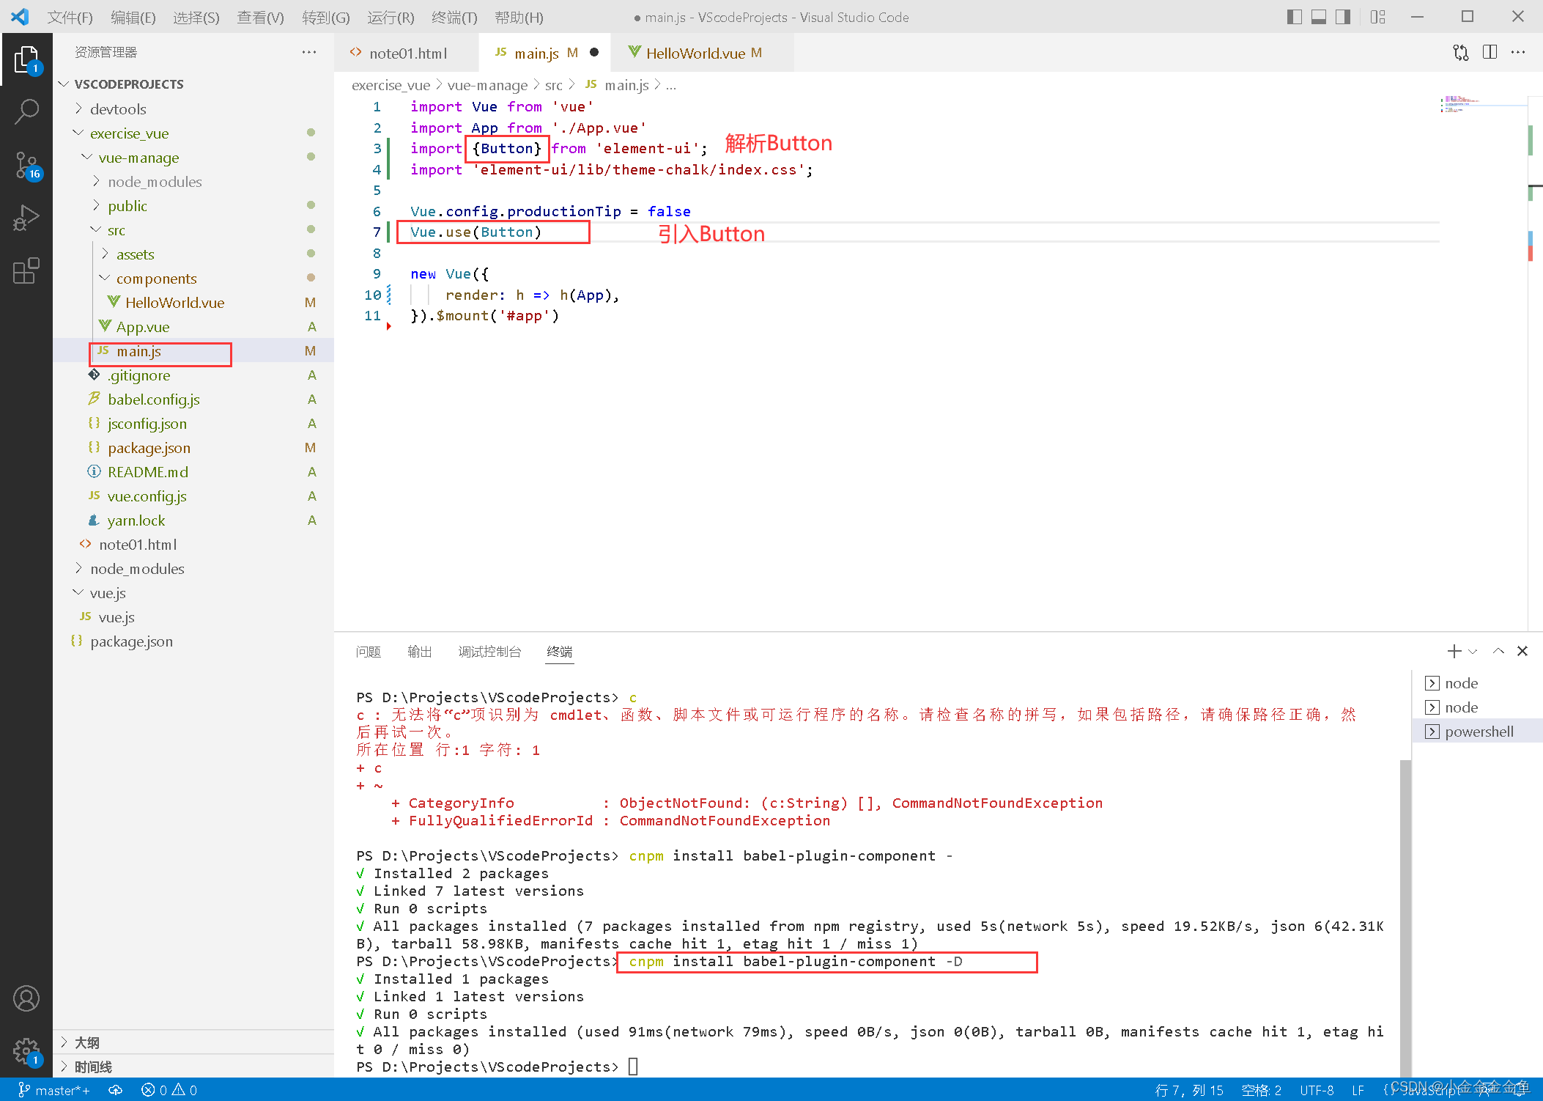
Task: Open the Accounts menu icon
Action: click(x=26, y=998)
